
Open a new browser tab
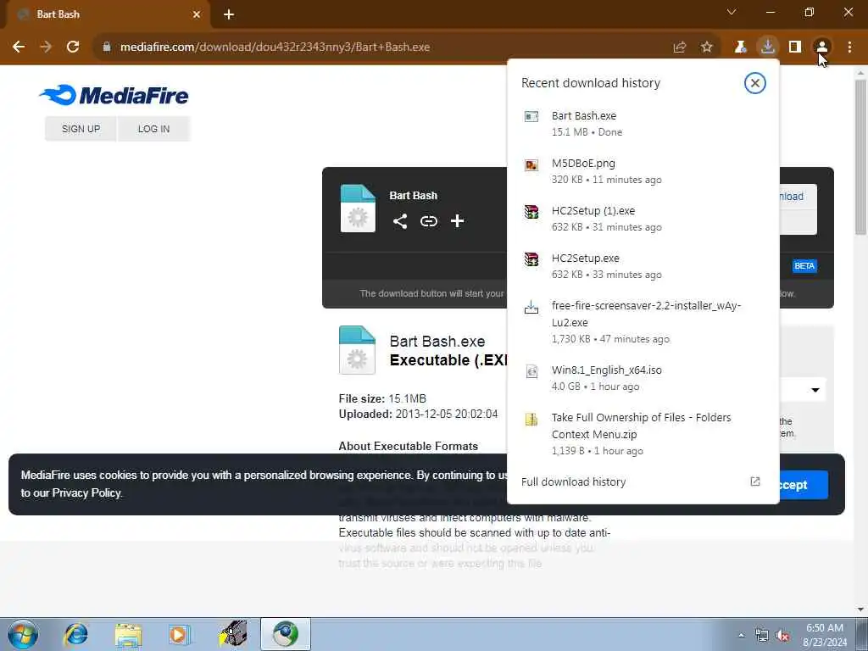(229, 14)
